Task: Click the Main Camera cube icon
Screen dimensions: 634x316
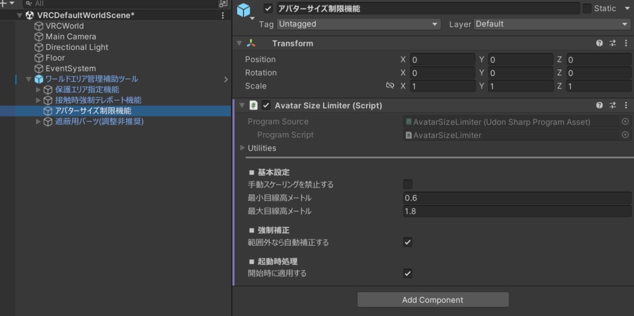Action: [39, 37]
